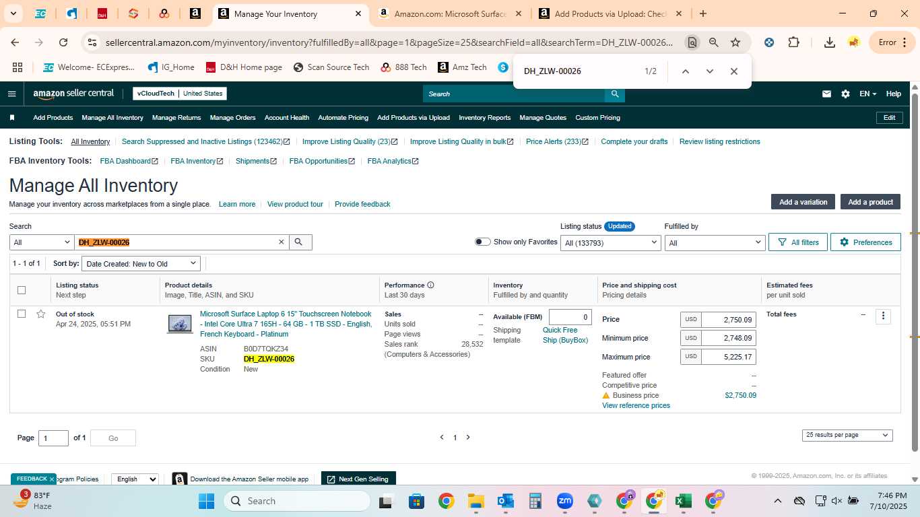Open Preferences button
This screenshot has height=517, width=920.
865,242
